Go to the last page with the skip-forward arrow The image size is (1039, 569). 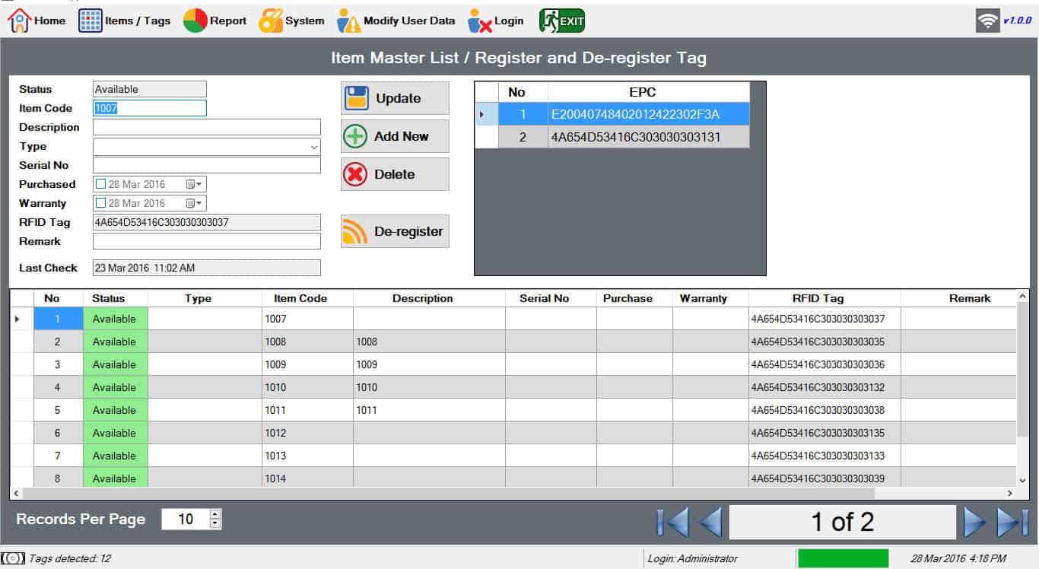(x=1013, y=523)
